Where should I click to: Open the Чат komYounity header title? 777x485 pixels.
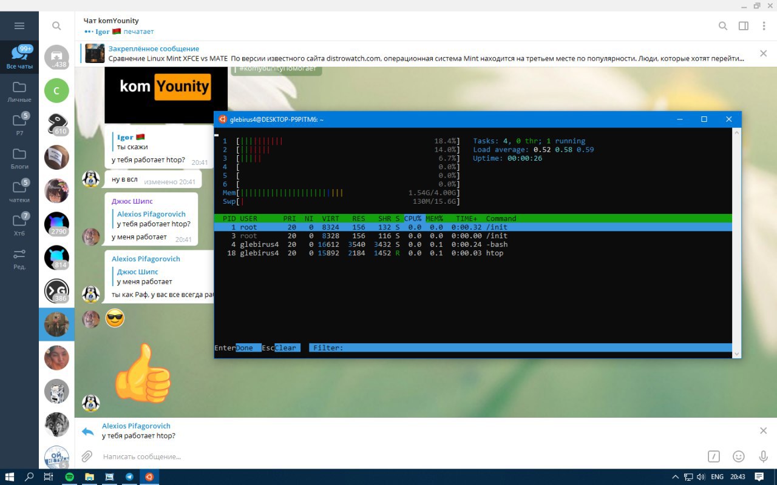tap(111, 21)
